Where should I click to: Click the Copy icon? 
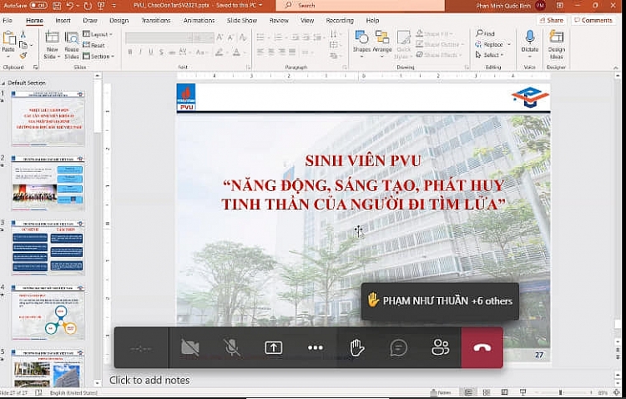coord(23,45)
